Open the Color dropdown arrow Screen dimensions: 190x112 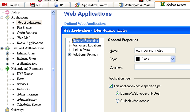pyautogui.click(x=173, y=59)
